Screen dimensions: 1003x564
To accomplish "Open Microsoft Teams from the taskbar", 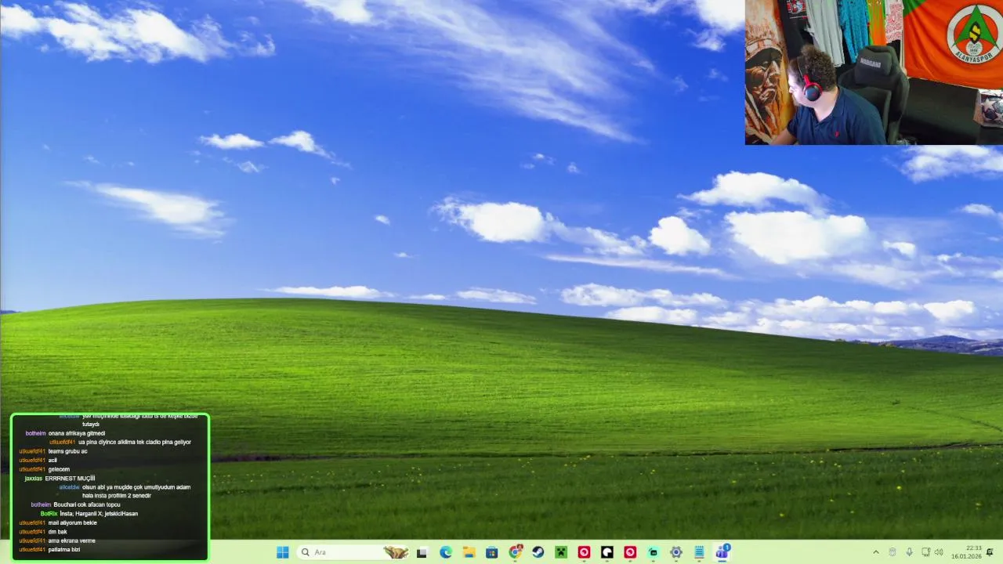I will click(722, 551).
